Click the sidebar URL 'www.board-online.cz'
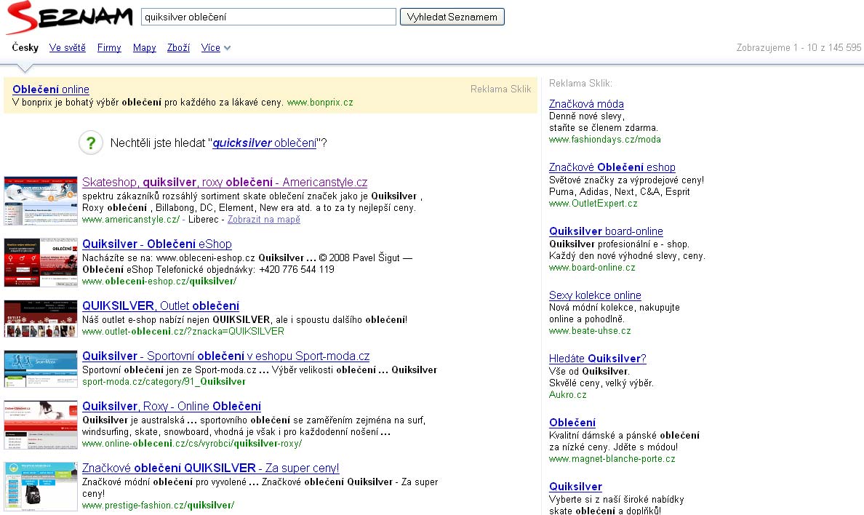This screenshot has height=515, width=864. 592,268
